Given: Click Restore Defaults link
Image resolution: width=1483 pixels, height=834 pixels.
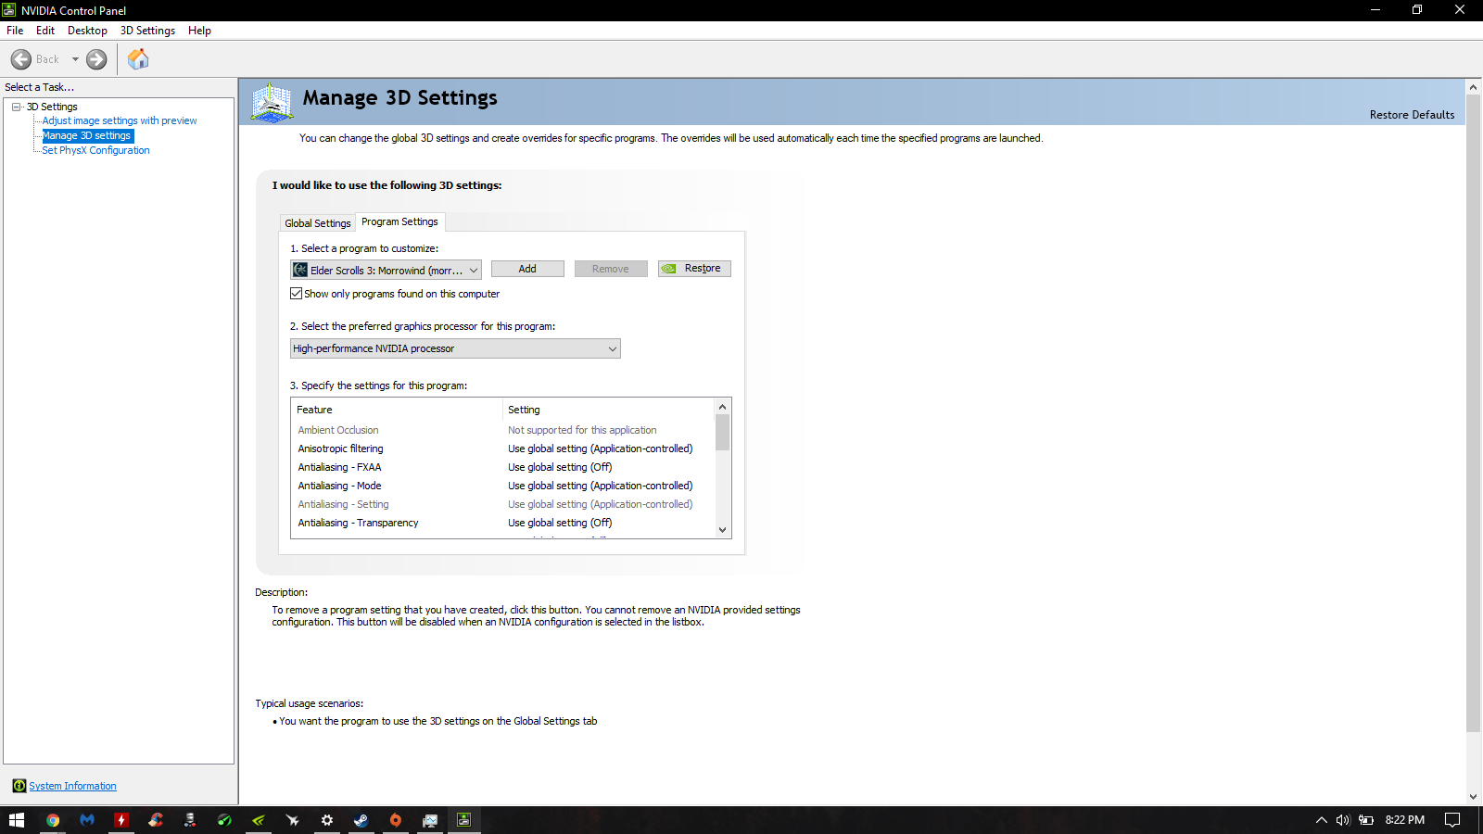Looking at the screenshot, I should coord(1412,115).
